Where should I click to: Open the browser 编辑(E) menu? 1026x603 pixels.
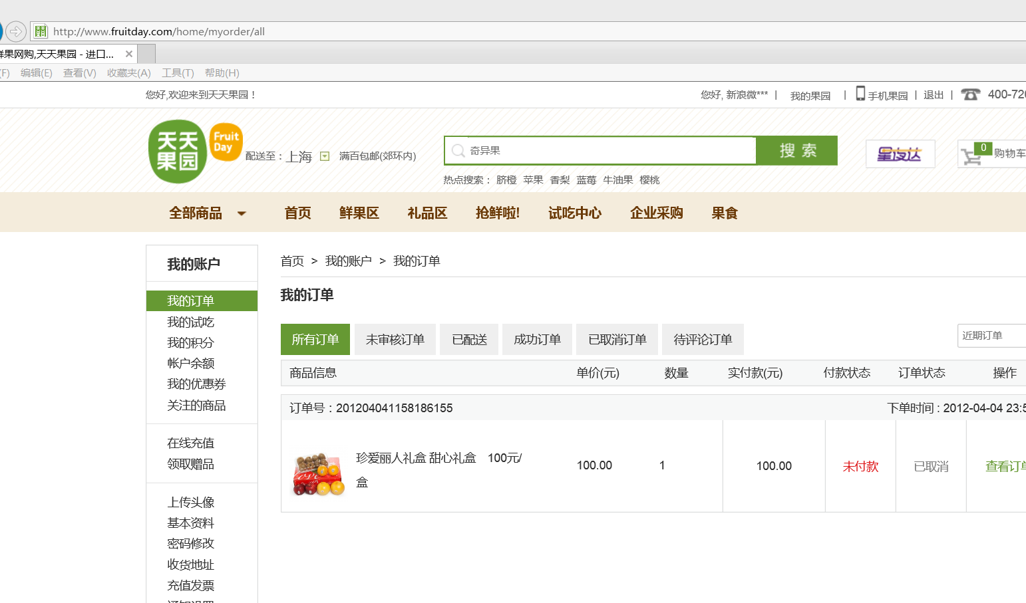point(37,73)
